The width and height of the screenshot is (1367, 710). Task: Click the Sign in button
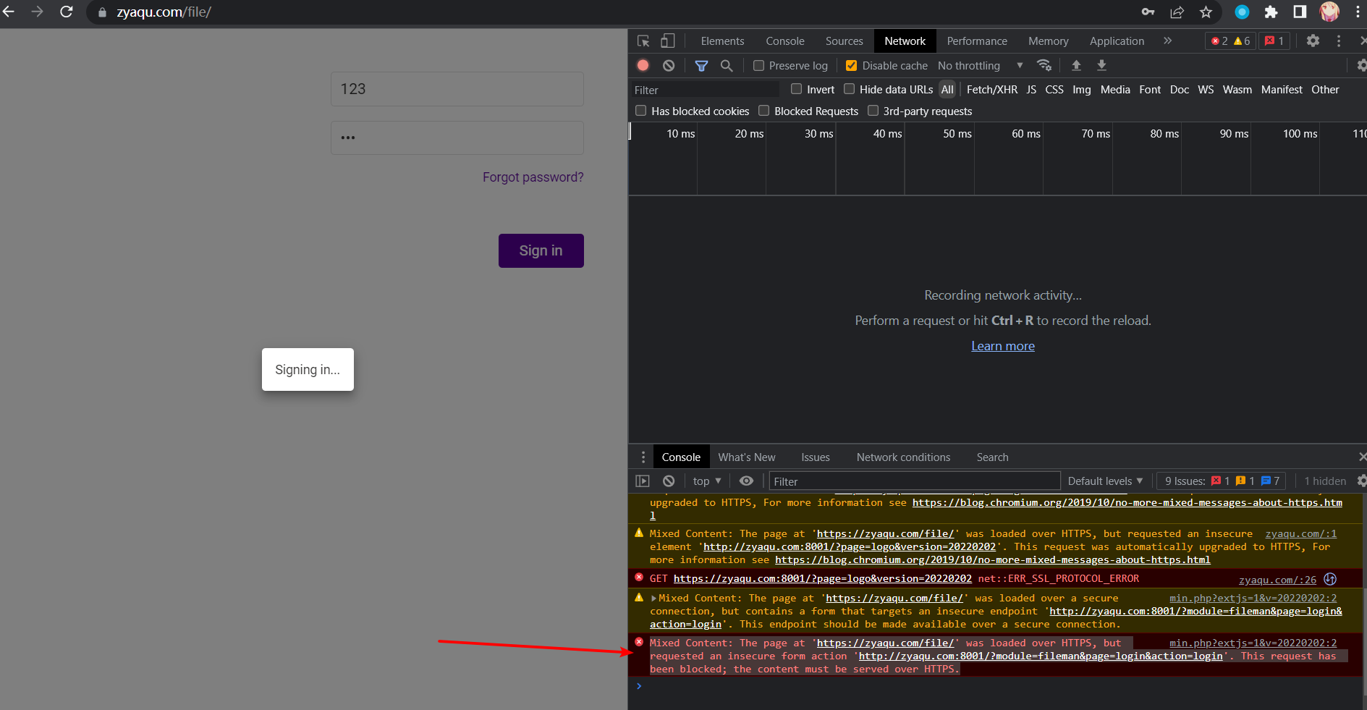[x=541, y=250]
